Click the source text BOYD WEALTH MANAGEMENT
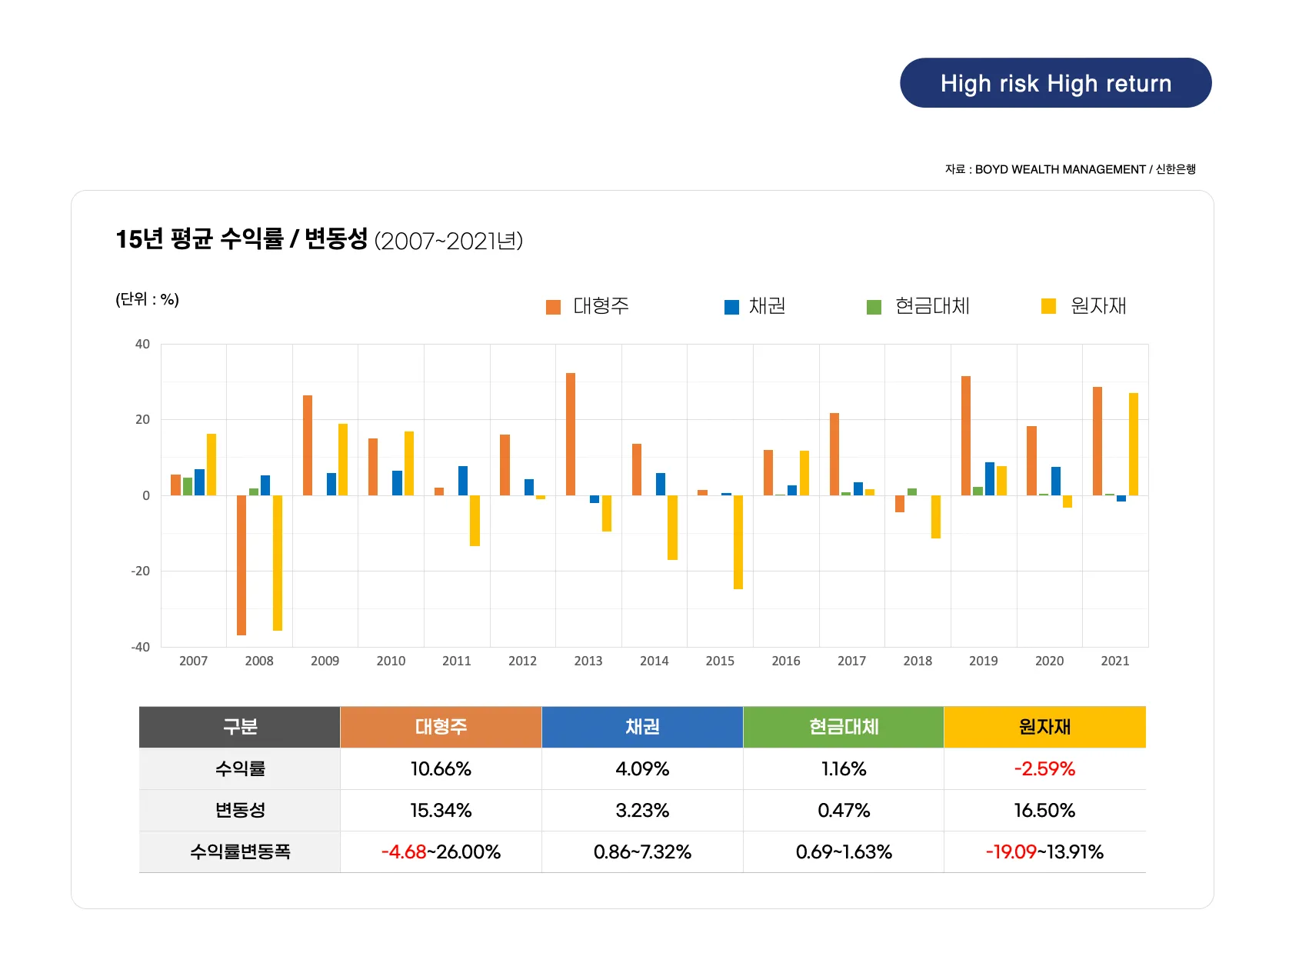The image size is (1289, 963). coord(1061,169)
